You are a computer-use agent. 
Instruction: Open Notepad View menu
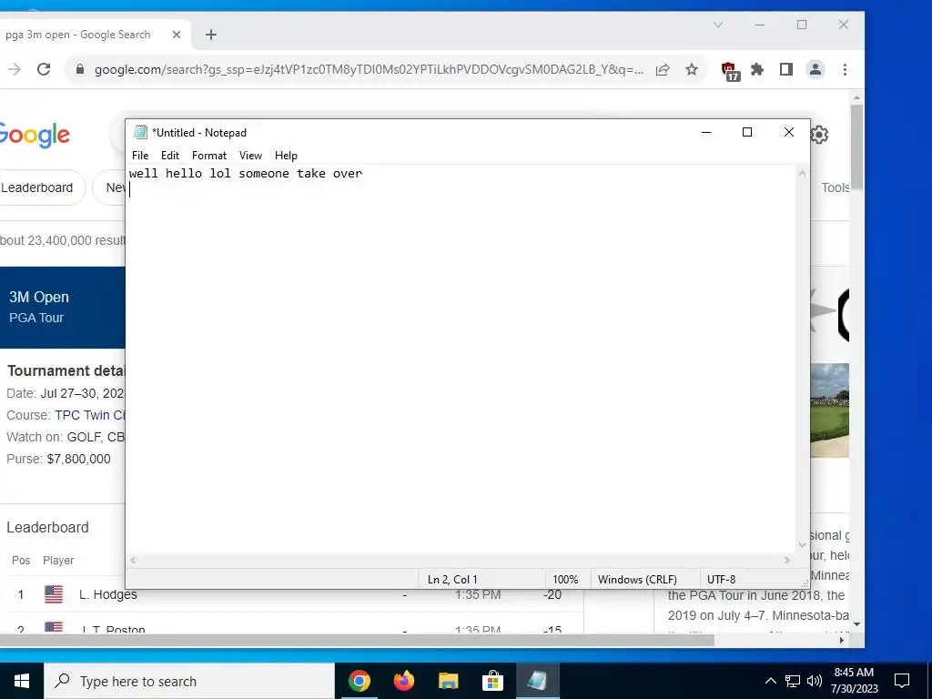[250, 155]
